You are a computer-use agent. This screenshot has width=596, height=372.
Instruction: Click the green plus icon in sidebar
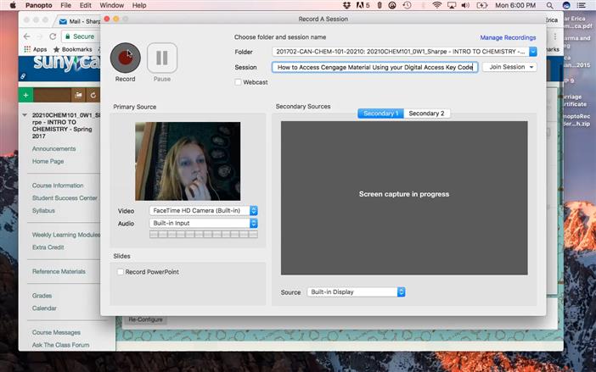coord(26,95)
